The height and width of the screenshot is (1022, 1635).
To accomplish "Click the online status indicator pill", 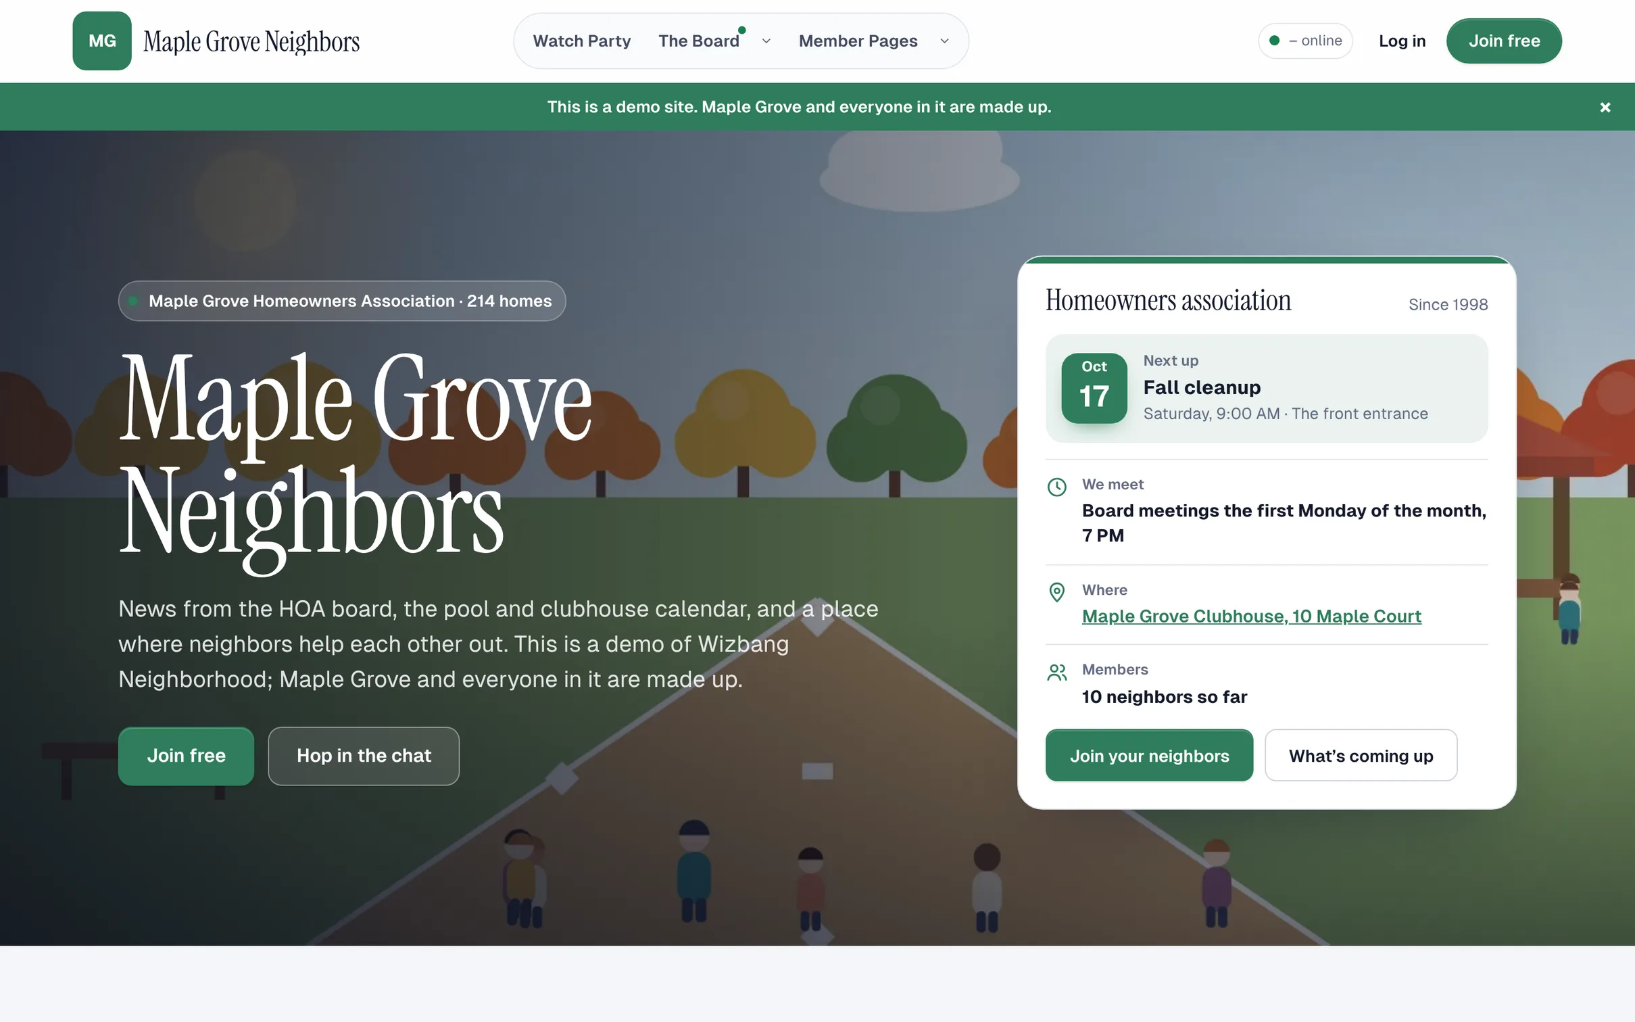I will 1305,41.
